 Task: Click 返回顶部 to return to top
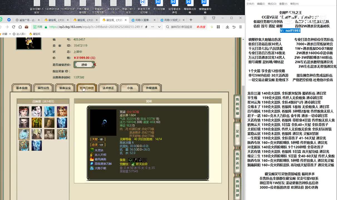(237, 188)
